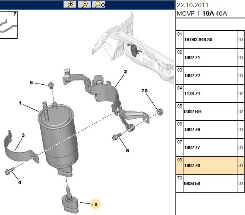The width and height of the screenshot is (245, 215).
Task: Click reference index 07 in parts table
Action: point(180,142)
